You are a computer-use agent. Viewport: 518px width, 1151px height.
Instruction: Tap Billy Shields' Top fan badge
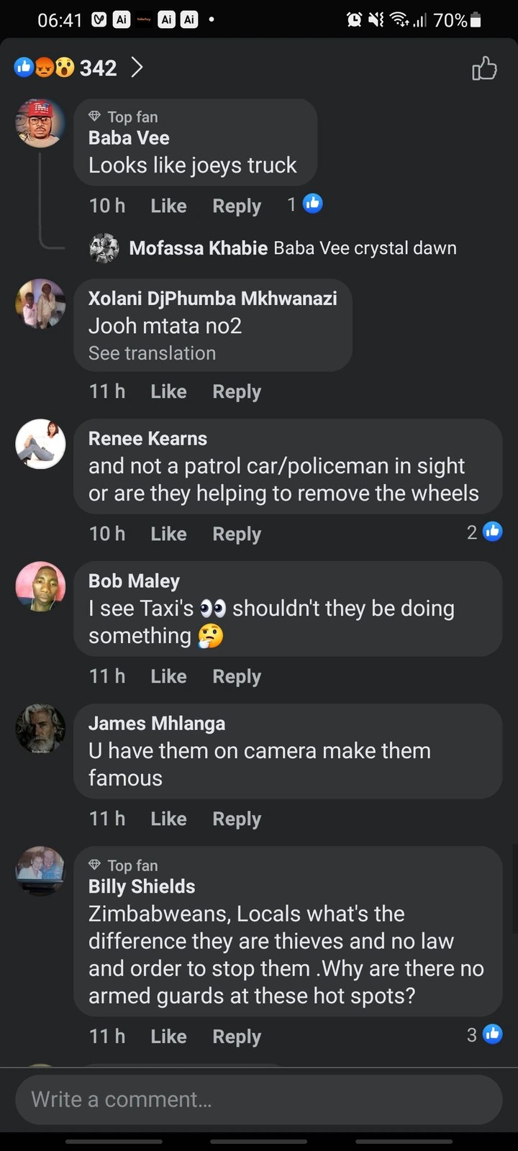click(123, 865)
